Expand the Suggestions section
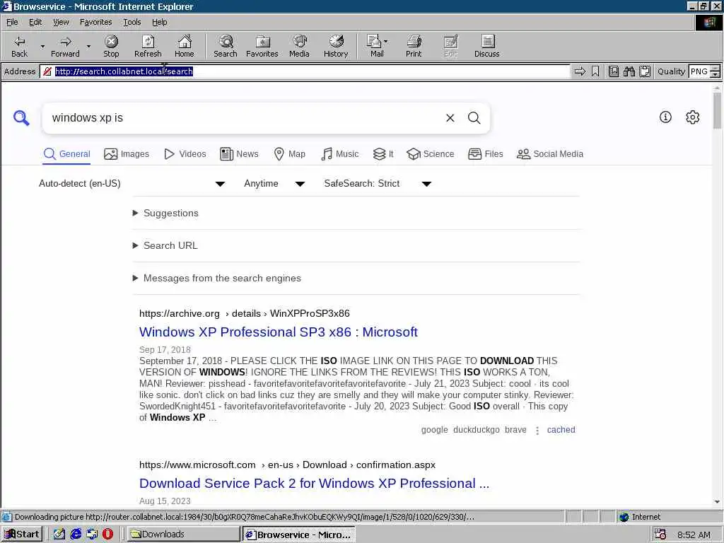This screenshot has width=724, height=543. [166, 213]
